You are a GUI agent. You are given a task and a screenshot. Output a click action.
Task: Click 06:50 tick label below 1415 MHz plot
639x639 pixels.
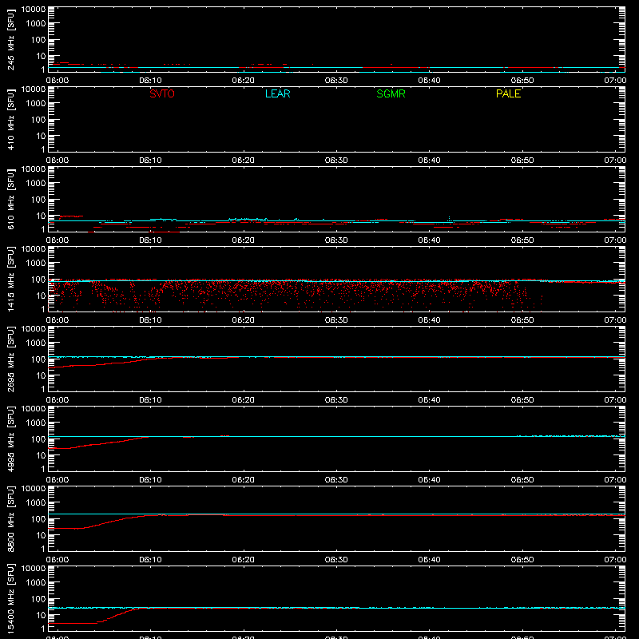coord(522,320)
